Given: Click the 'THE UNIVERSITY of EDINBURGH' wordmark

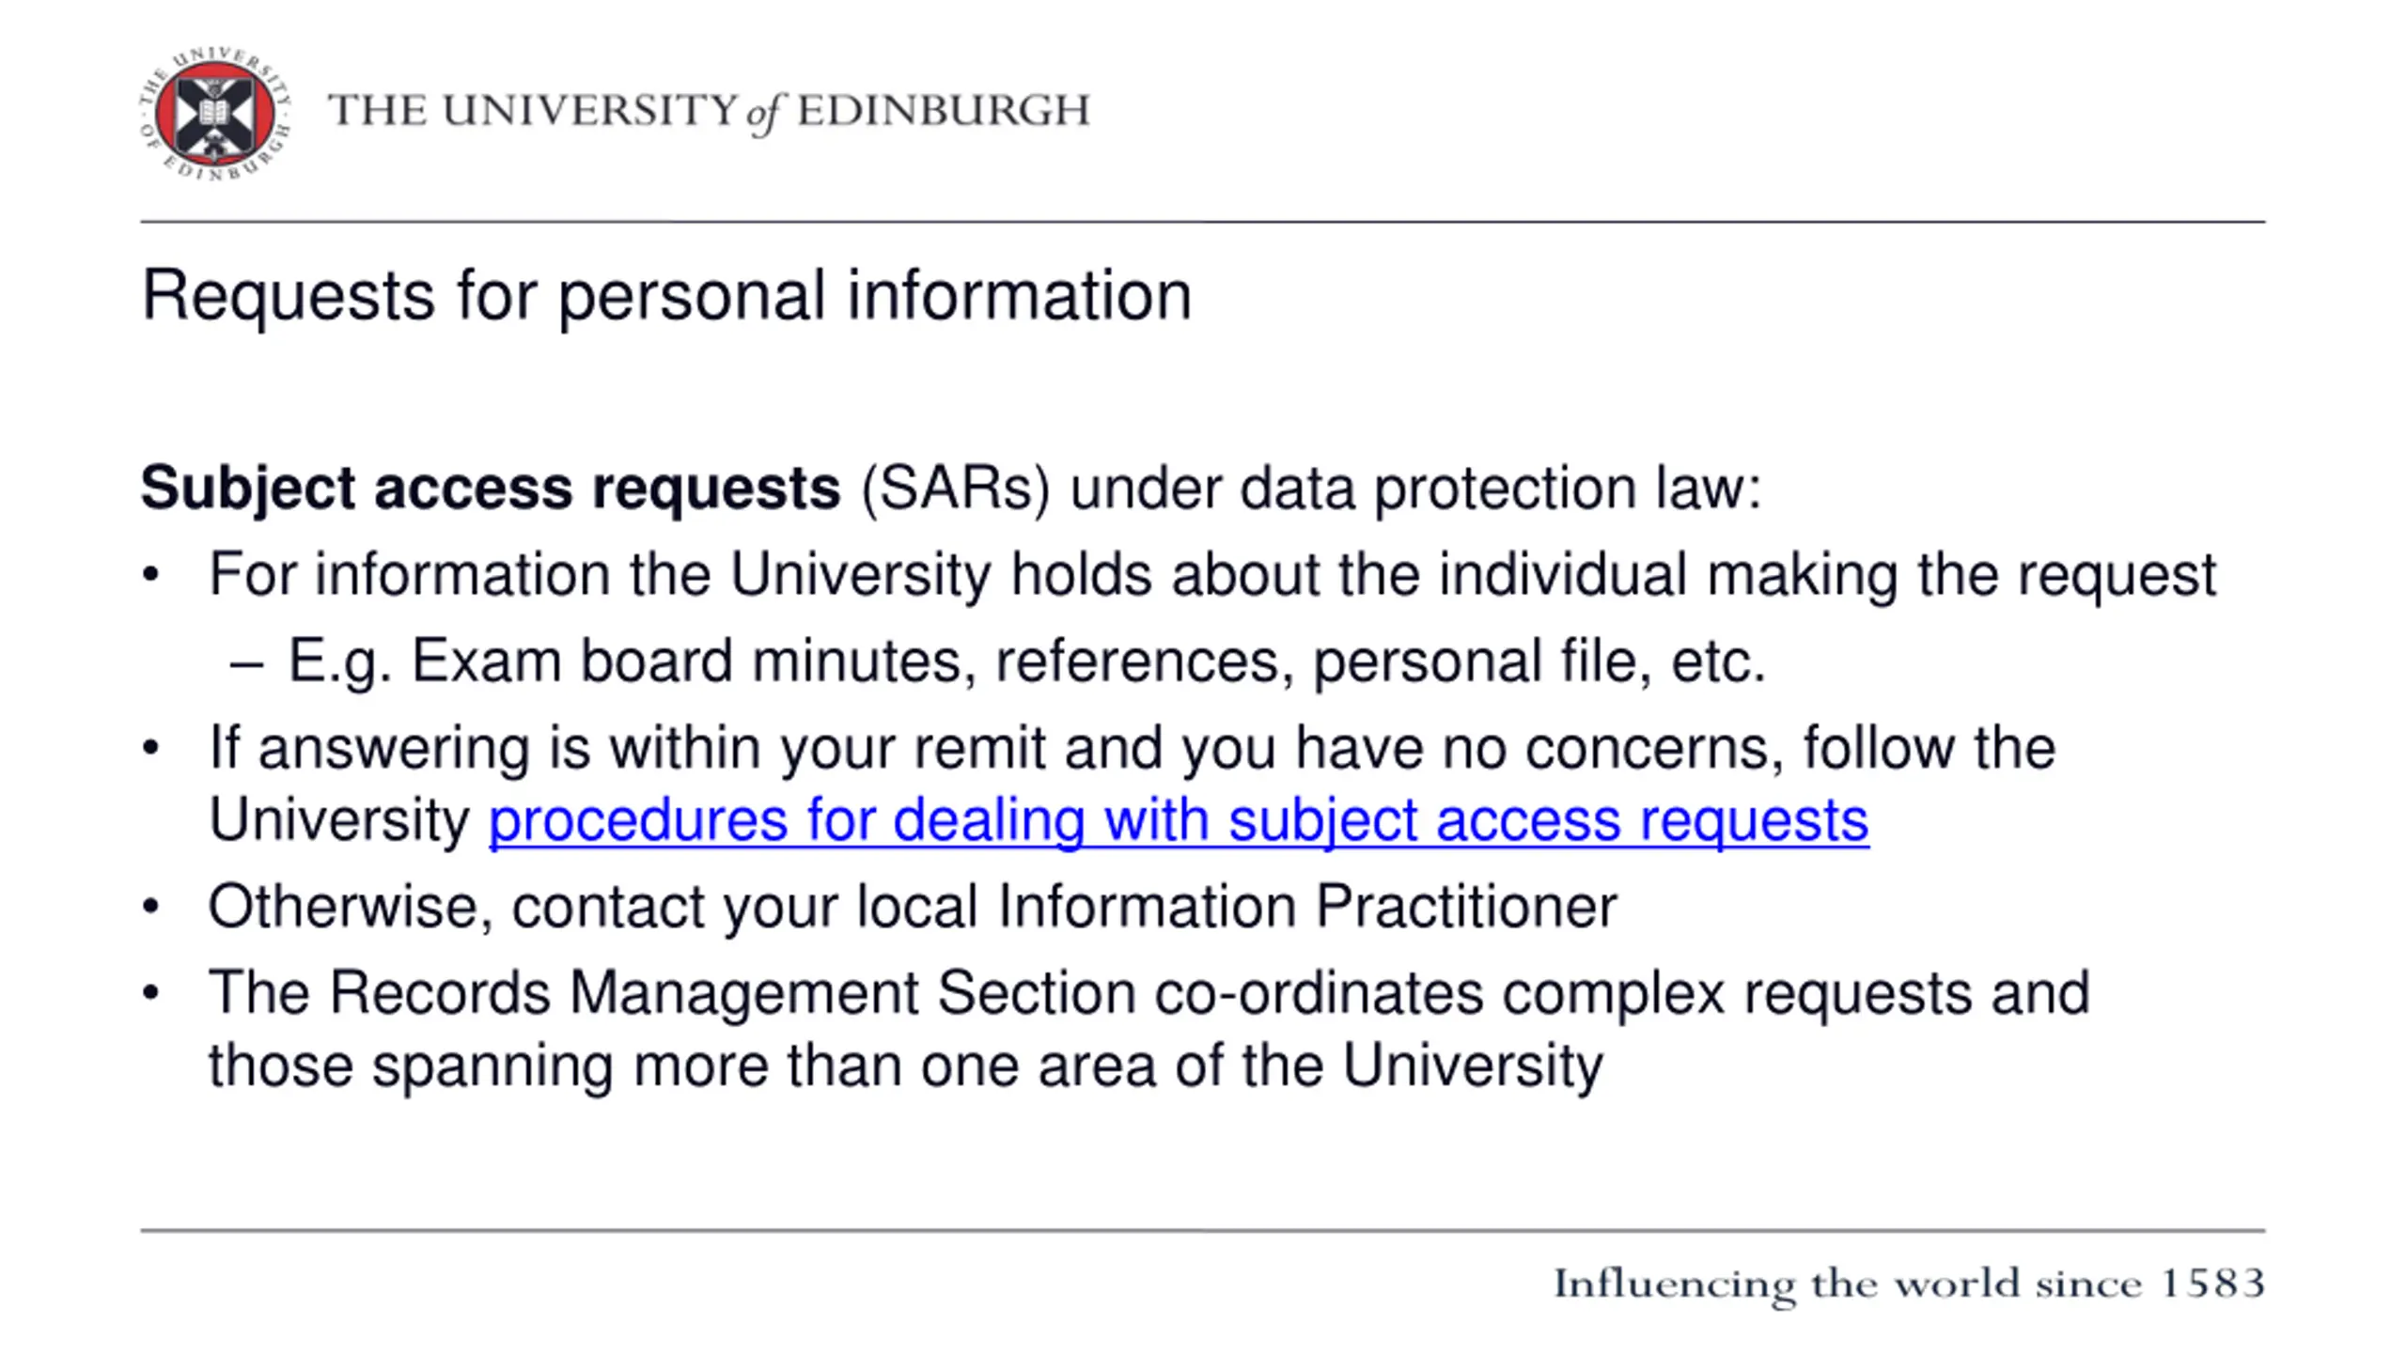Looking at the screenshot, I should tap(709, 112).
